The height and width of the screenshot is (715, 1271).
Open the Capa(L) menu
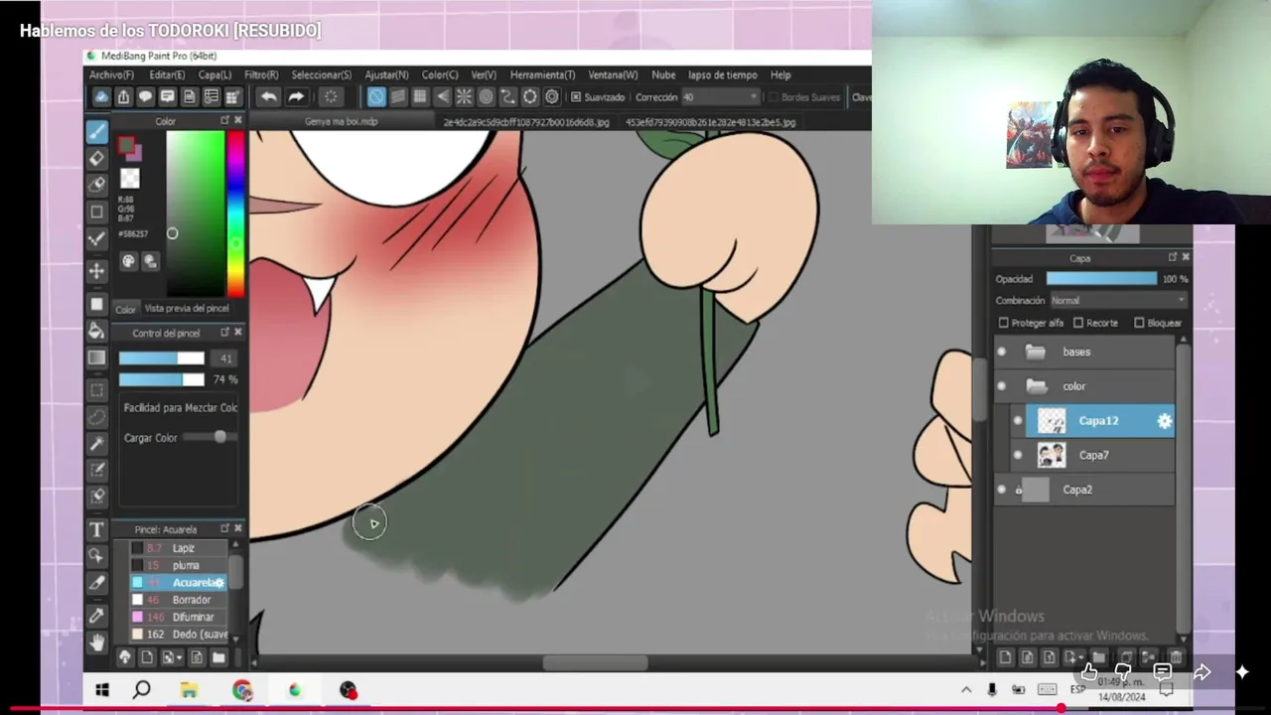click(214, 75)
